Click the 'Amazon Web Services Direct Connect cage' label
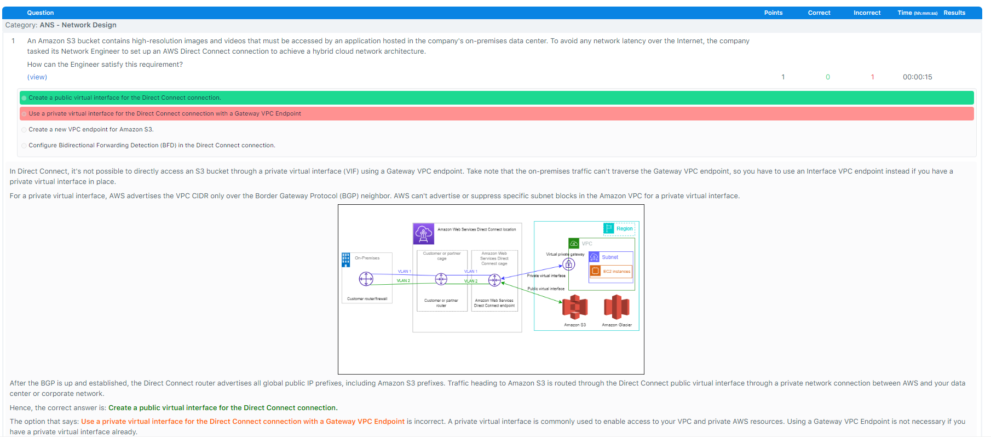 click(x=494, y=258)
